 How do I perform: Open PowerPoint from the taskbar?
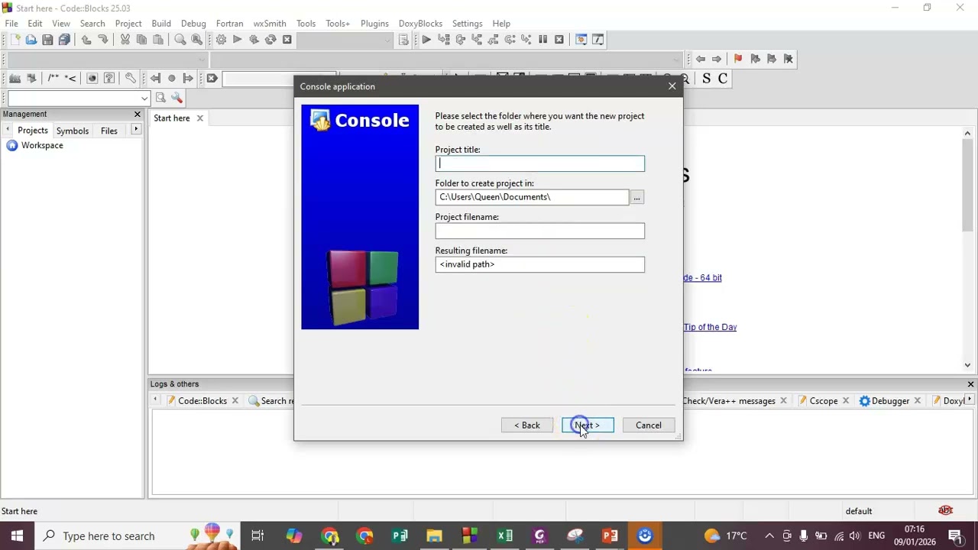pyautogui.click(x=610, y=536)
